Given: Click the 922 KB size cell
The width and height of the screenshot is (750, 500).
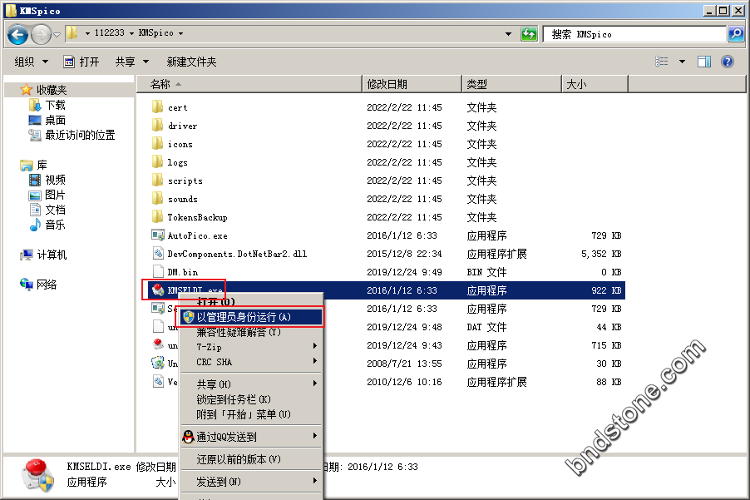Looking at the screenshot, I should click(606, 290).
